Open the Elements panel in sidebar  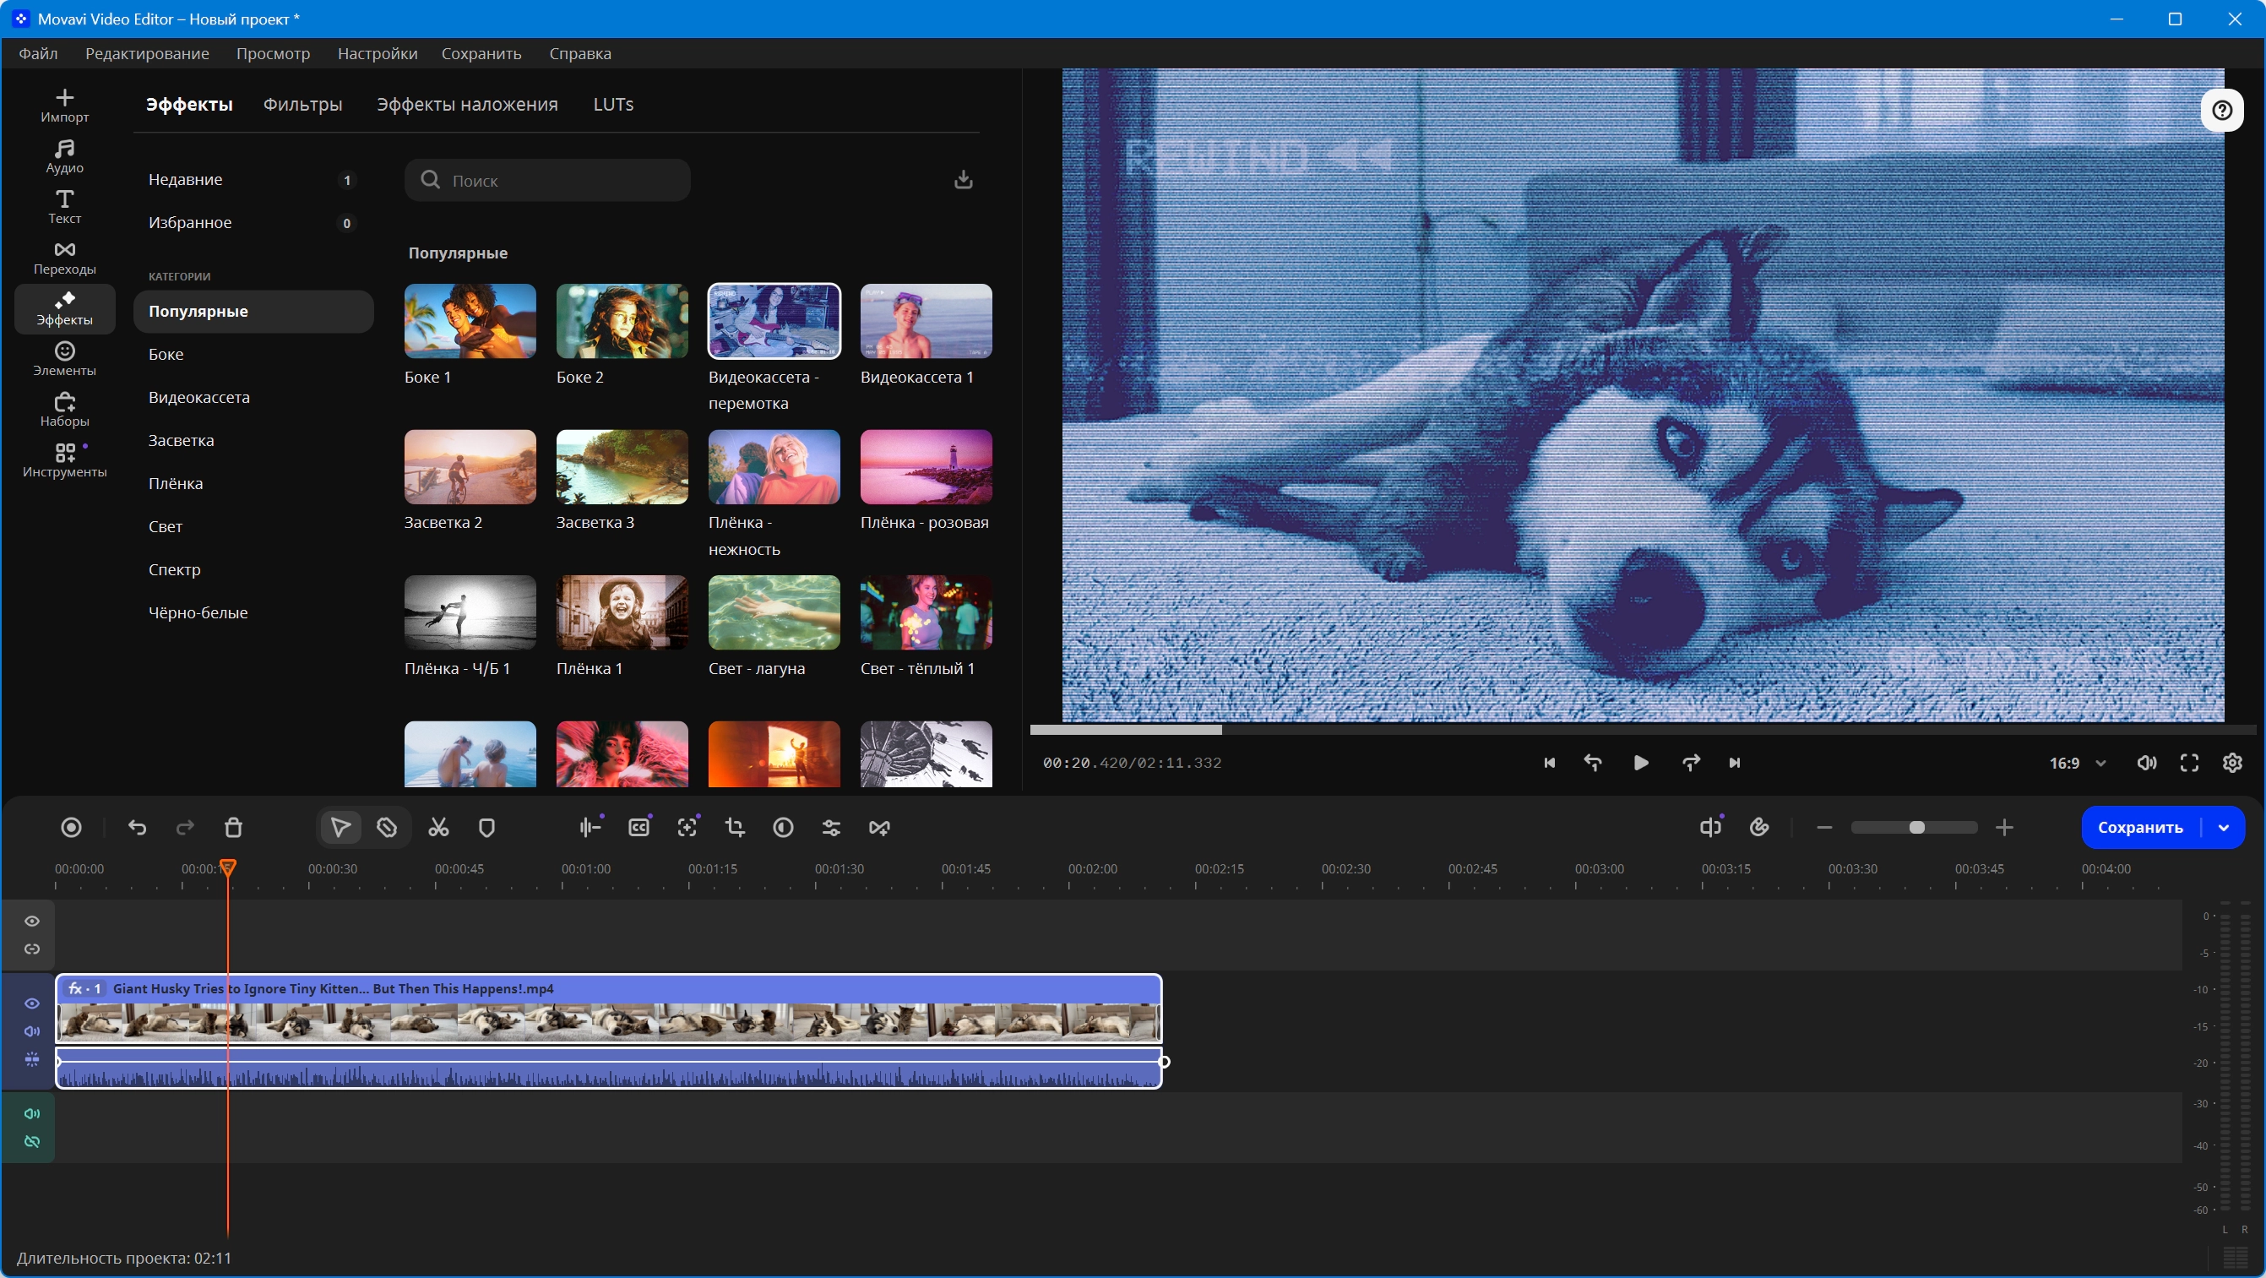(64, 359)
